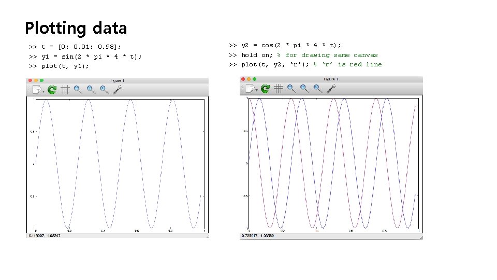The height and width of the screenshot is (280, 497).
Task: Click the coordinates text "0.119007, 1.02247" in status bar
Action: (45, 236)
